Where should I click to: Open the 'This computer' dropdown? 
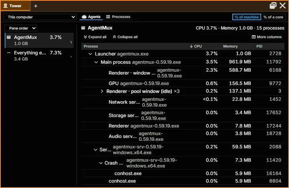[40, 17]
